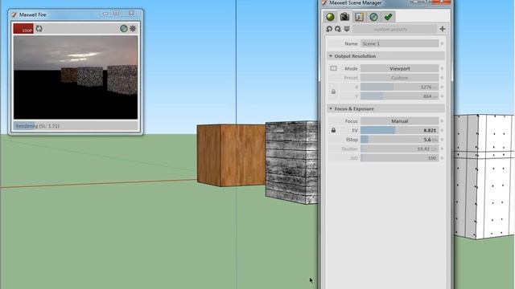Minimize the Maxwell Fire window

105,14
